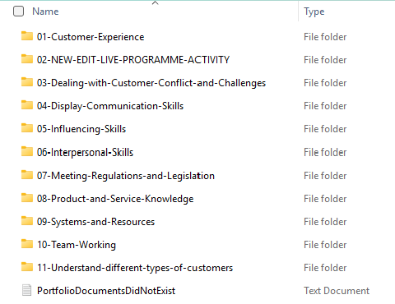The width and height of the screenshot is (395, 304).
Task: Select the 02-NEW-EDIT-LIVE-PROGRAMME-ACTIVITY folder icon
Action: point(27,59)
